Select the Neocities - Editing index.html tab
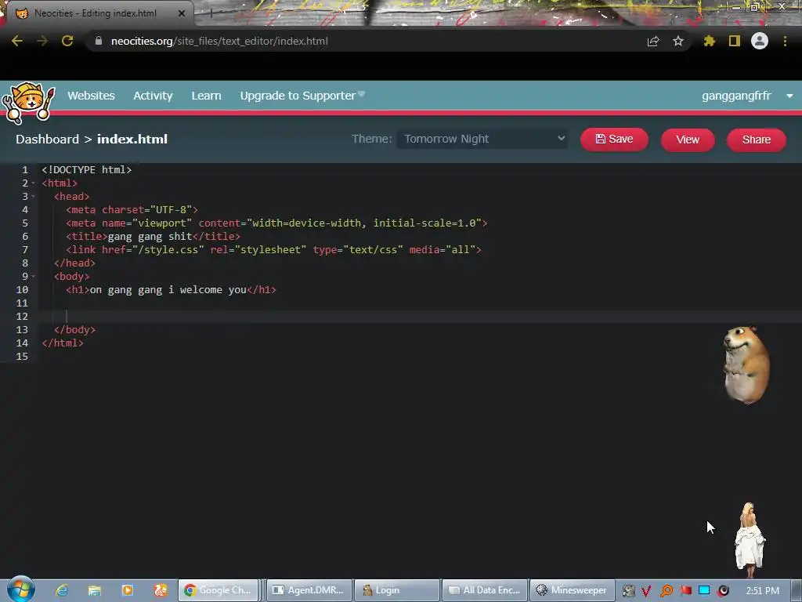The height and width of the screenshot is (602, 802). pos(97,13)
